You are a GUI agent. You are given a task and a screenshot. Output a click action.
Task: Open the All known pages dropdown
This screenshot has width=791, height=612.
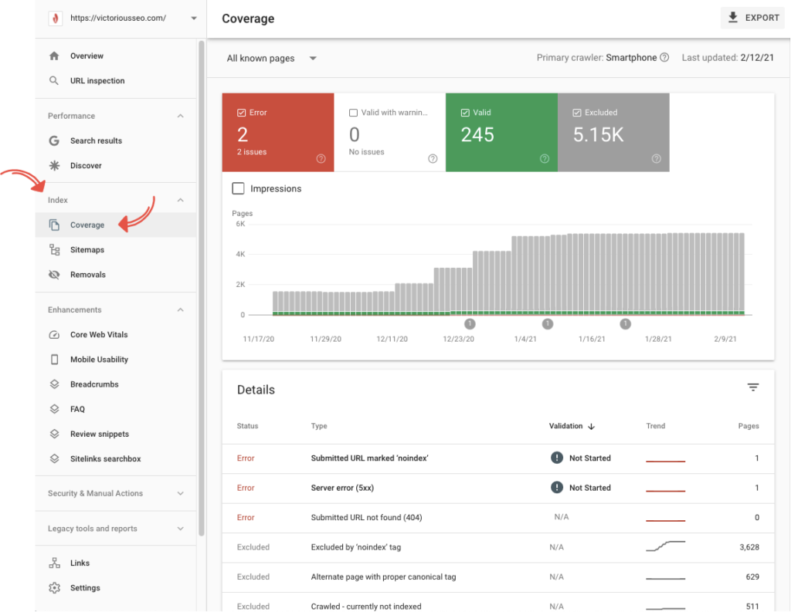(271, 59)
